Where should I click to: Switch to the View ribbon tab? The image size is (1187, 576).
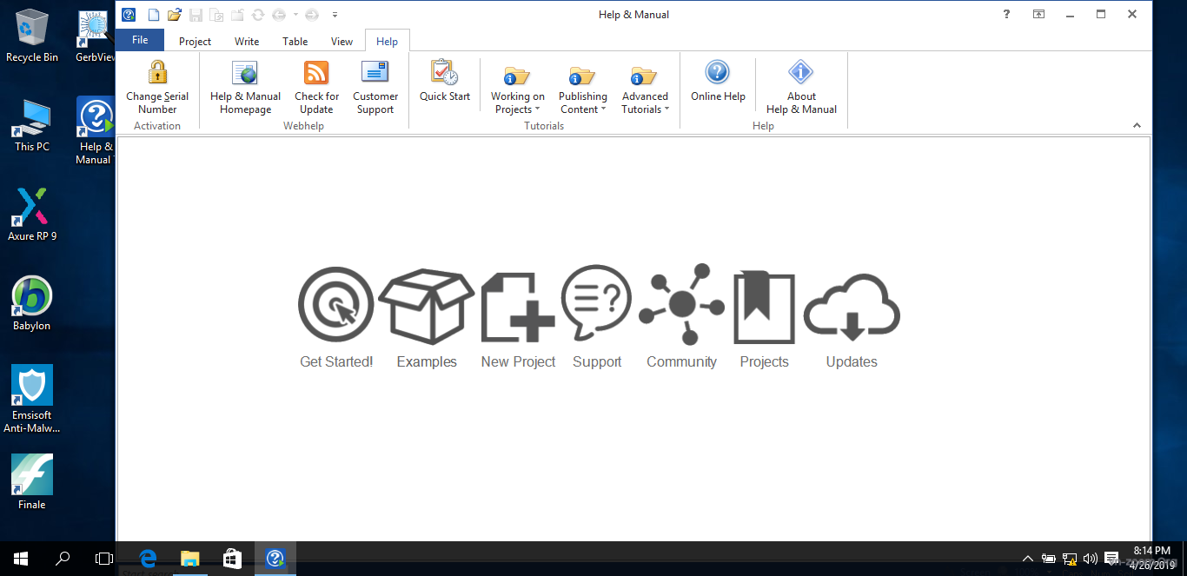[x=342, y=41]
